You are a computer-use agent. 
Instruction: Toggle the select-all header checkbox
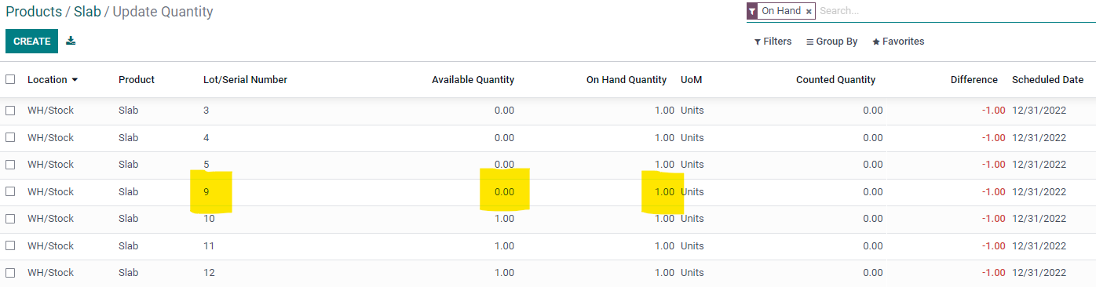[x=10, y=79]
